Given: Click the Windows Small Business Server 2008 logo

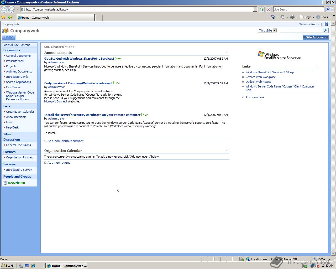Looking at the screenshot, I should point(280,55).
